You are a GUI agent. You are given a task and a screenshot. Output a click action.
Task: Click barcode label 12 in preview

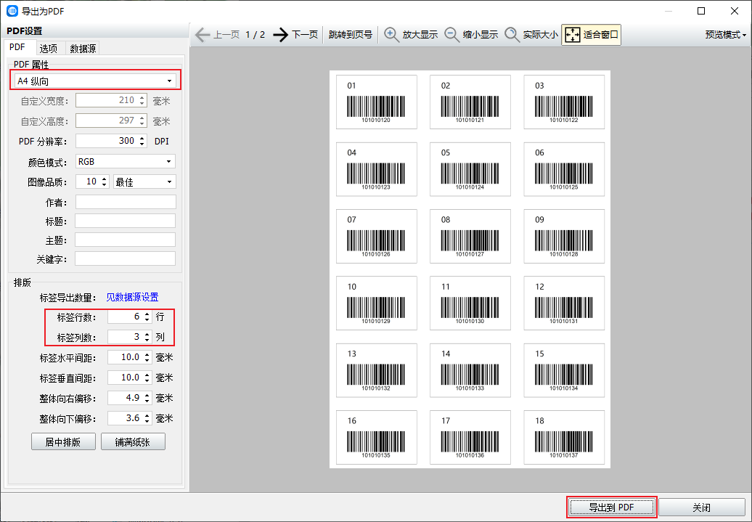(564, 303)
